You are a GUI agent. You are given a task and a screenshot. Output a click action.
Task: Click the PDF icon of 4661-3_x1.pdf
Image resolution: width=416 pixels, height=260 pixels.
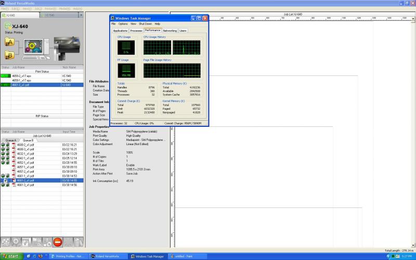click(14, 185)
